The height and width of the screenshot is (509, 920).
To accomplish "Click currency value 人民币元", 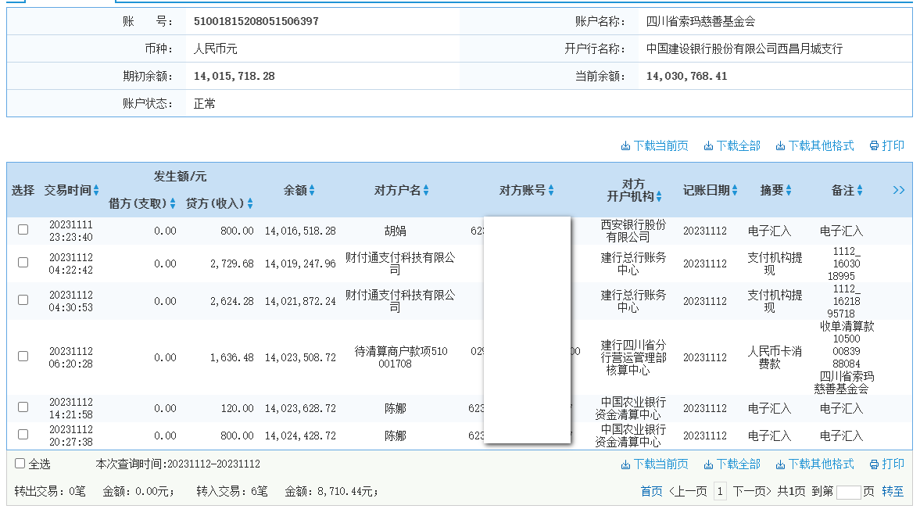I will [x=215, y=48].
